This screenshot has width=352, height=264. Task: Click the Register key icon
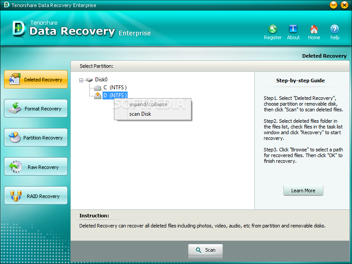pyautogui.click(x=272, y=29)
